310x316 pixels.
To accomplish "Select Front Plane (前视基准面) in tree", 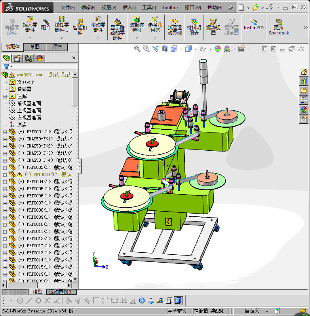I will coord(29,104).
